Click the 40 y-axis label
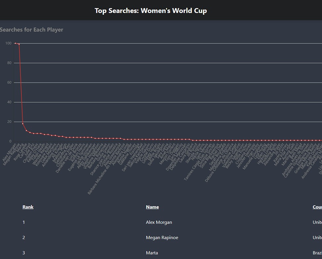Viewport: 322px width, 259px height. point(10,102)
